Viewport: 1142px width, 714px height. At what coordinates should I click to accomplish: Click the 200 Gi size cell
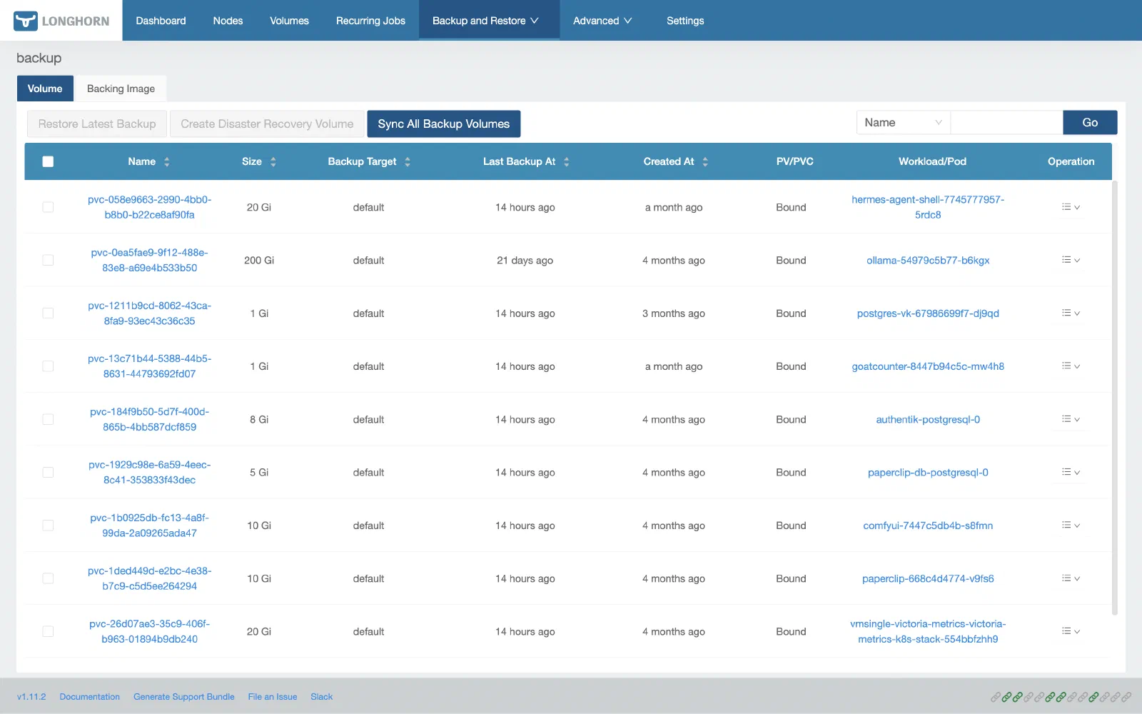pyautogui.click(x=259, y=261)
